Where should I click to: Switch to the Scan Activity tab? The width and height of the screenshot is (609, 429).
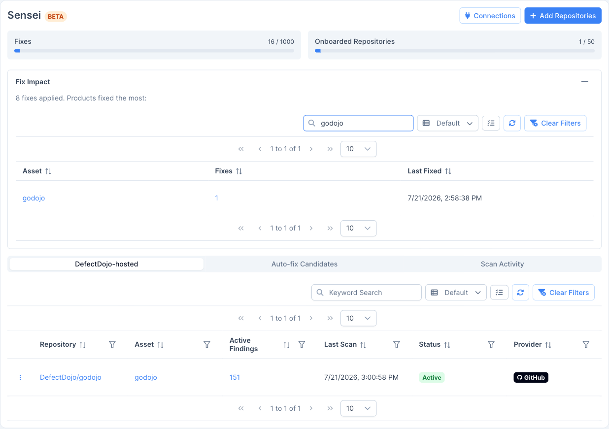[x=502, y=264]
